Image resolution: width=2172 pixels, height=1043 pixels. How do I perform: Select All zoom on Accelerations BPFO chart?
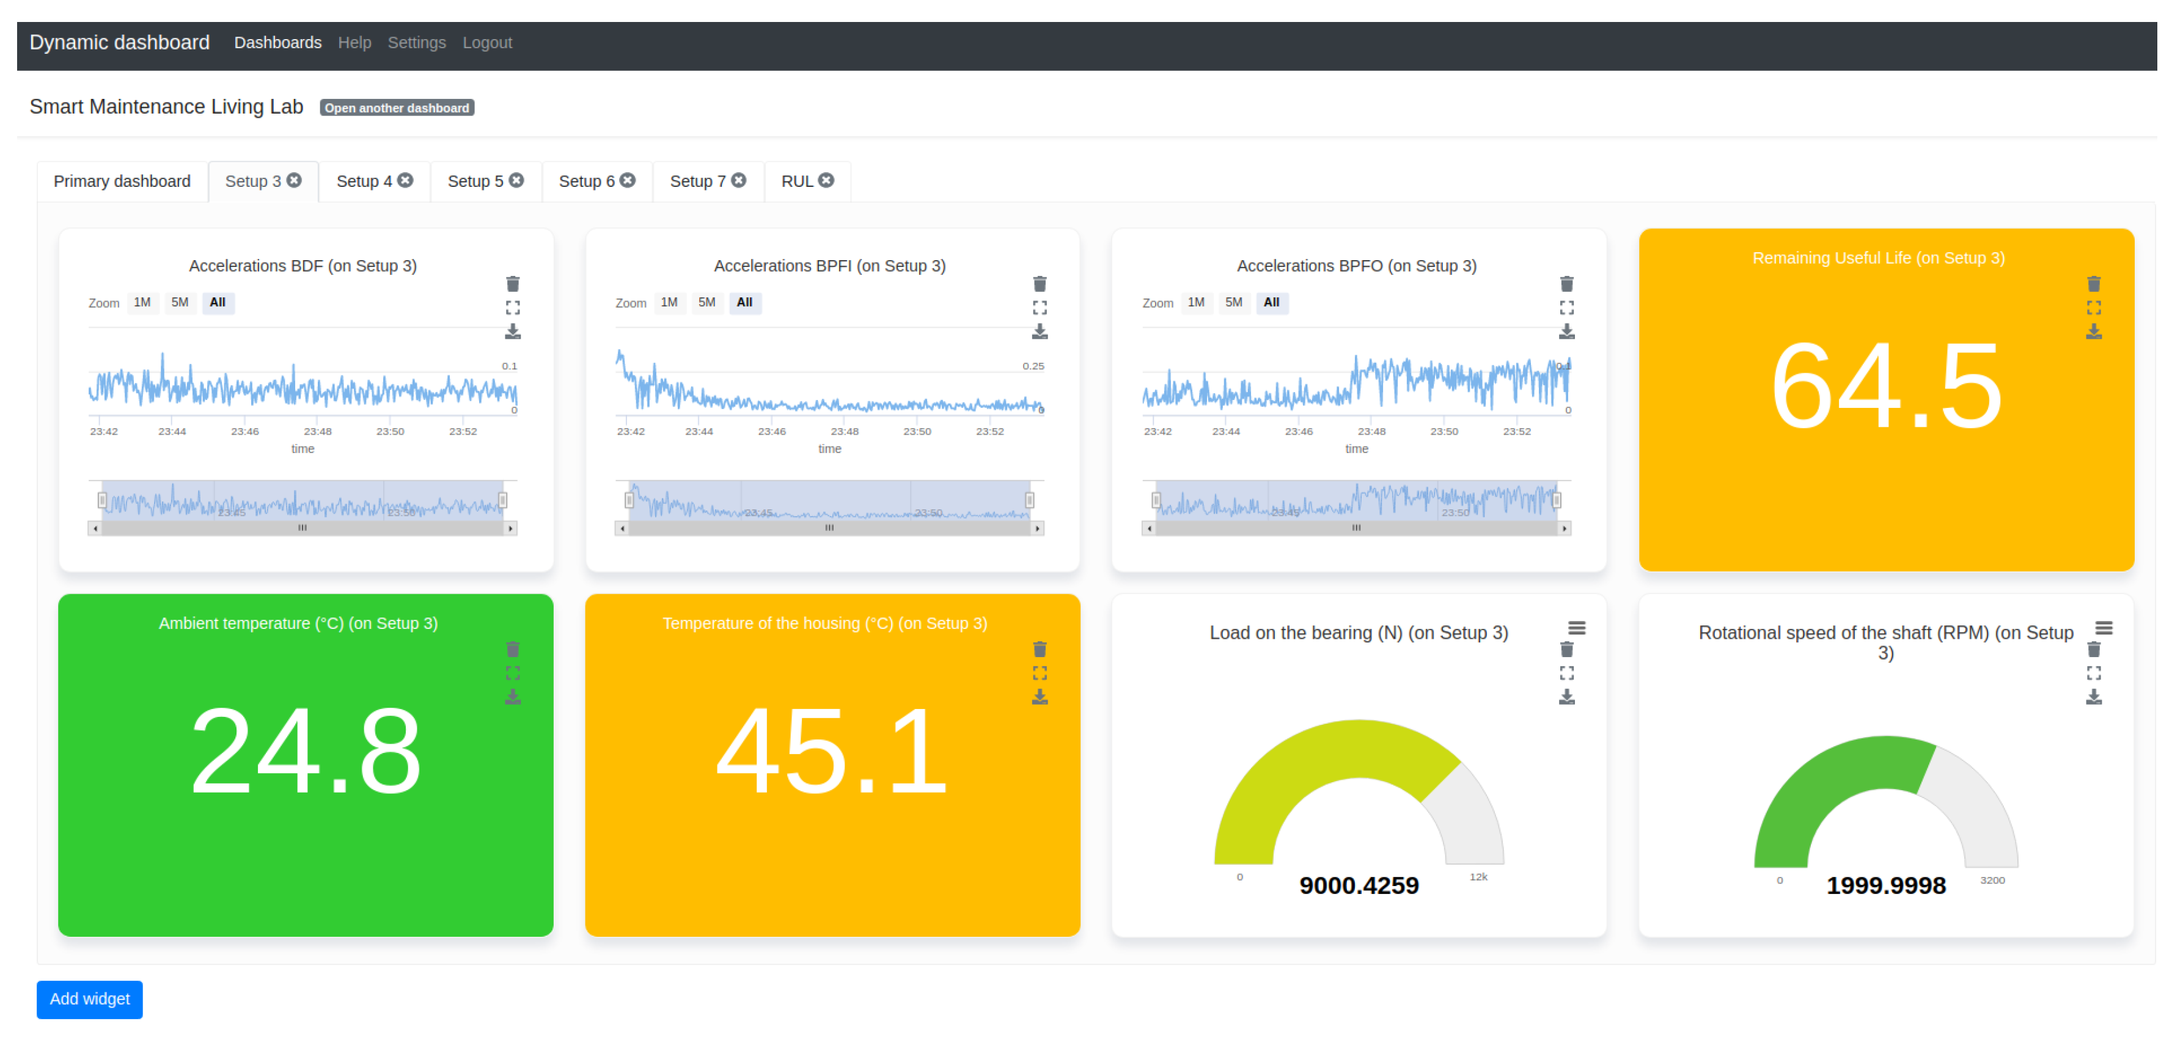coord(1272,302)
